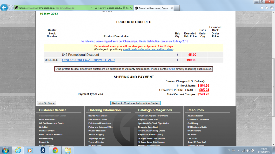
Task: Open R/C Beginners Guide link
Action: (197, 127)
